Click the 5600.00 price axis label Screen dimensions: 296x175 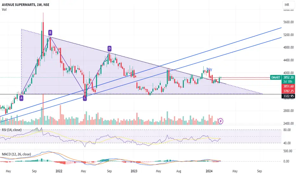pyautogui.click(x=288, y=22)
